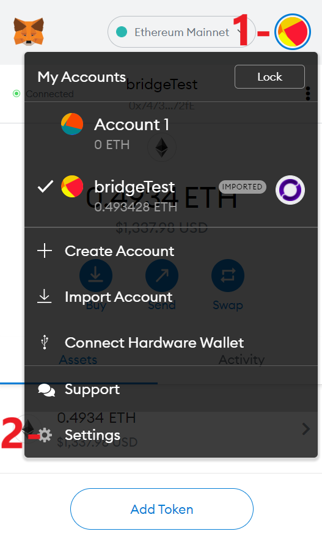This screenshot has width=322, height=545.
Task: Open the account avatar menu at top right
Action: pyautogui.click(x=293, y=32)
